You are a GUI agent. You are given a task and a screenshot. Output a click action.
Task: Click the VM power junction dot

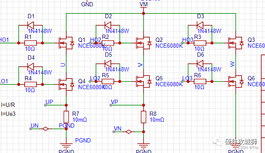coord(144,13)
